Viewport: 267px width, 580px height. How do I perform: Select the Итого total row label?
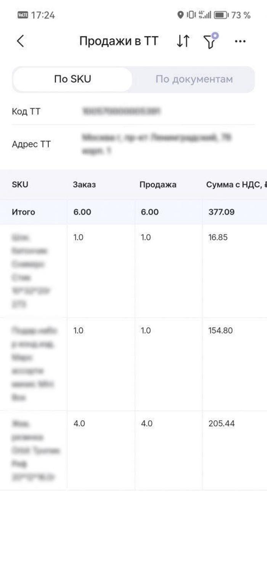tap(23, 212)
